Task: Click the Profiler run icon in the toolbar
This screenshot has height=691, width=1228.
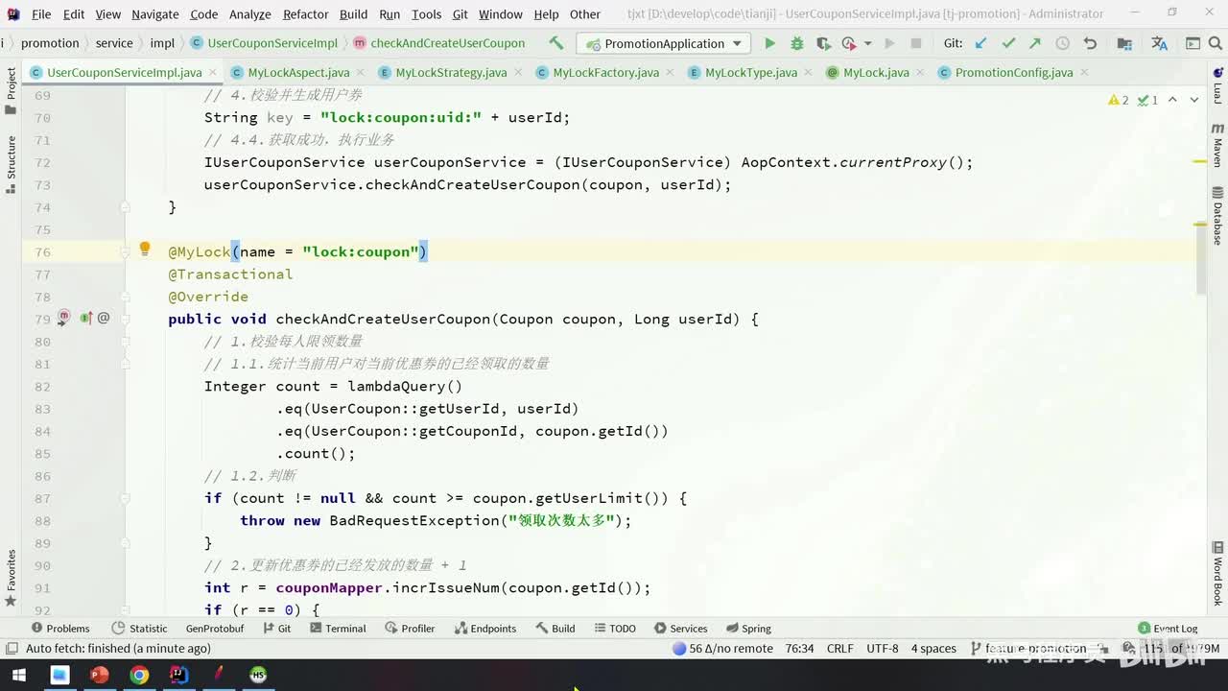Action: 848,43
